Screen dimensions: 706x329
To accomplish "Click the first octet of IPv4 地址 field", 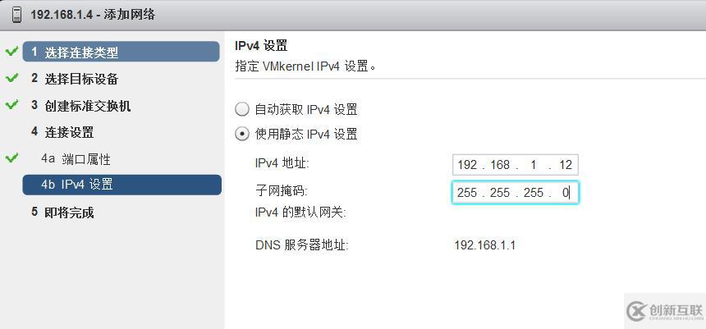I will 468,165.
